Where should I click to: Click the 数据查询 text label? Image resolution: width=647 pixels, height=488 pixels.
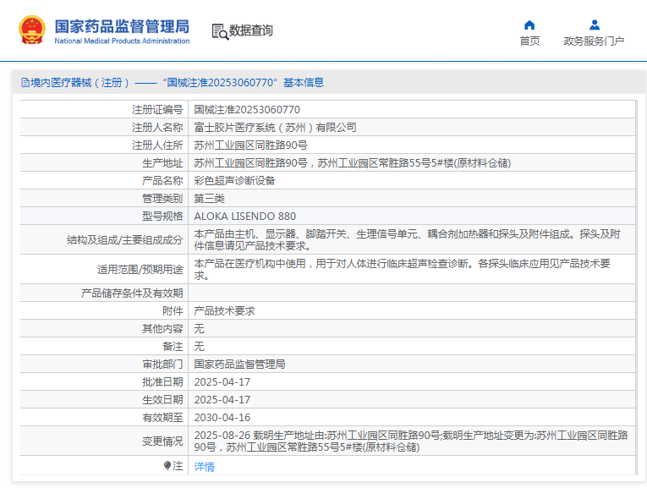(x=251, y=30)
